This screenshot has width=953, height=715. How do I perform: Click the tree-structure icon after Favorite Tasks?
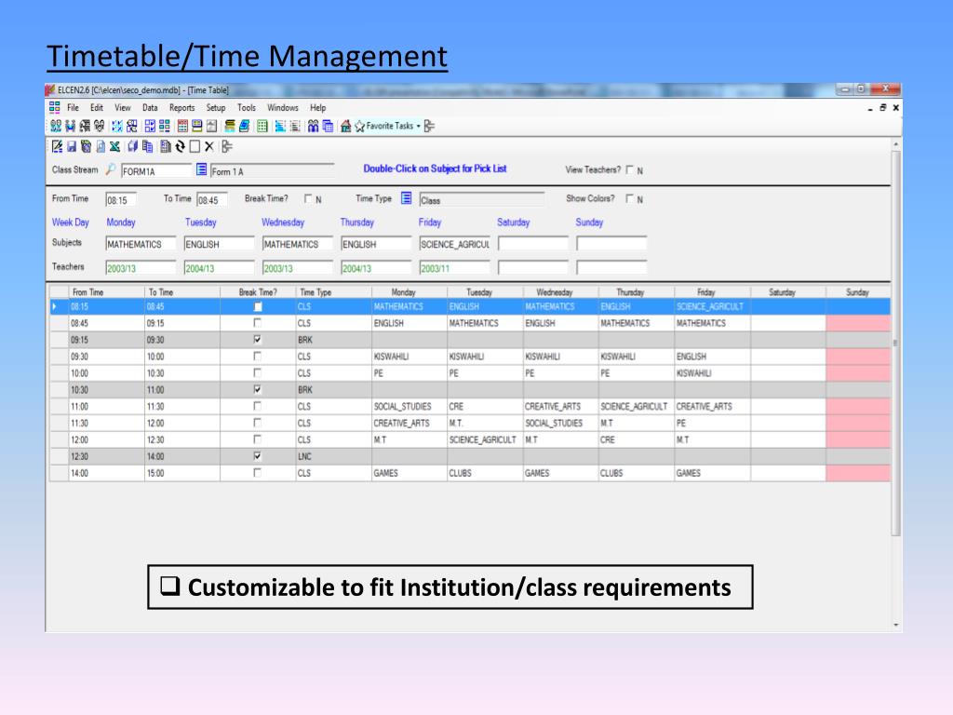click(x=429, y=126)
